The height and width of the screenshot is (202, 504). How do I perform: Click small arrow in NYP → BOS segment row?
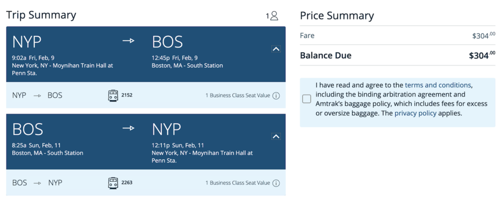[x=37, y=96]
